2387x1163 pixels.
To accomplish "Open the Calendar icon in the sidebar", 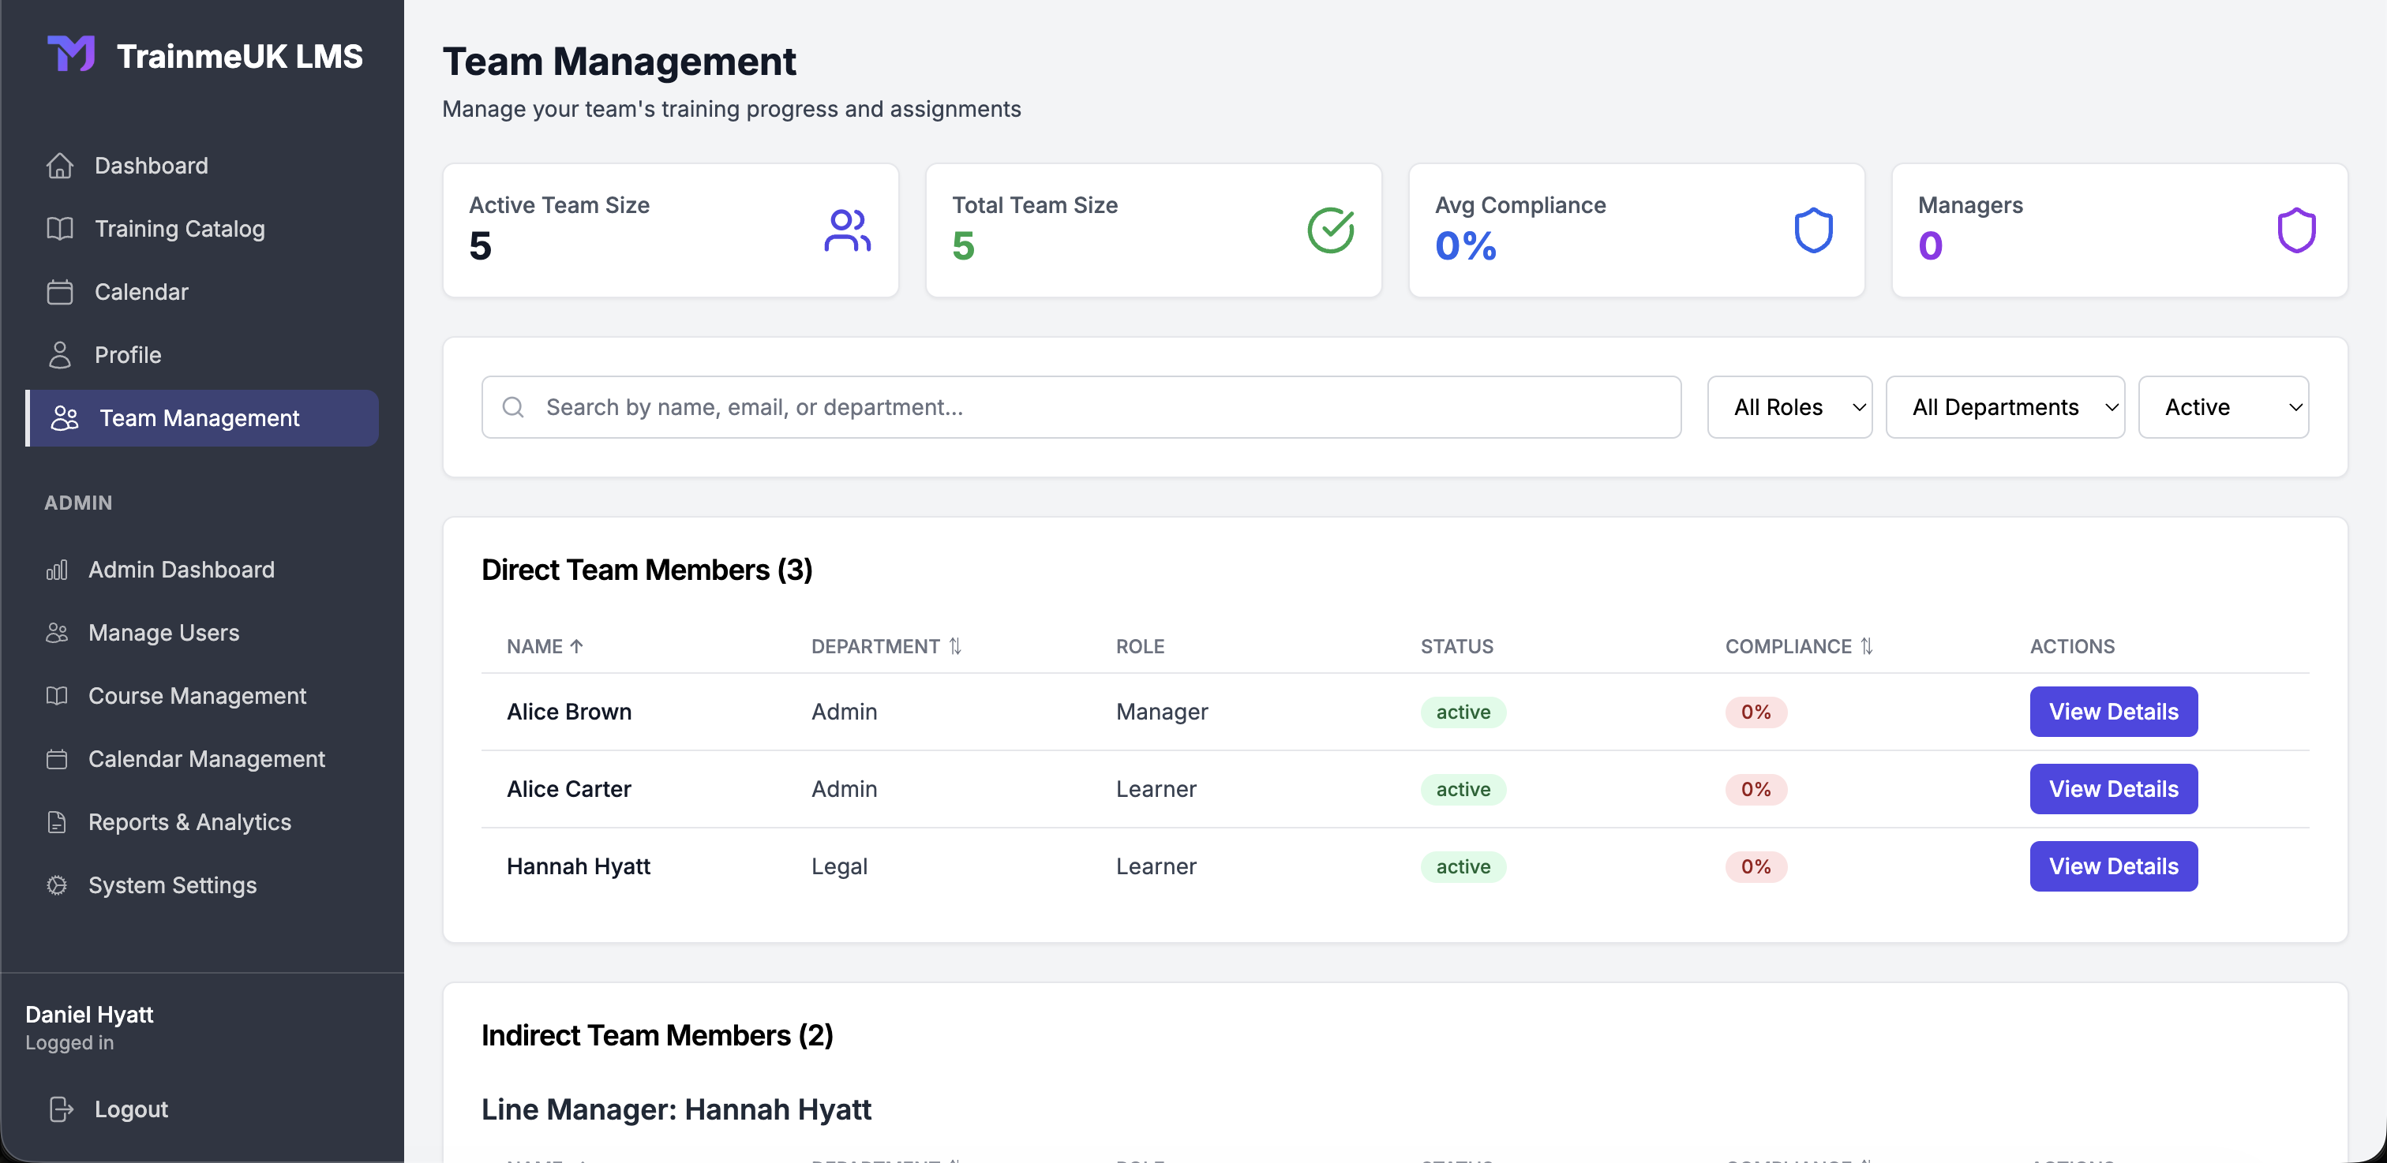I will pos(59,292).
